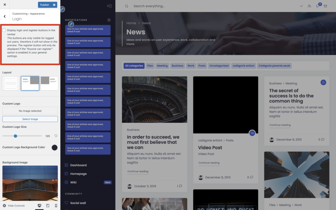Open 'The secret of success' article title

pyautogui.click(x=291, y=96)
